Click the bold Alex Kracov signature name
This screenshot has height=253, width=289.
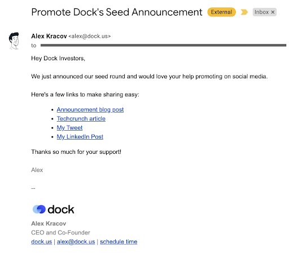click(49, 224)
